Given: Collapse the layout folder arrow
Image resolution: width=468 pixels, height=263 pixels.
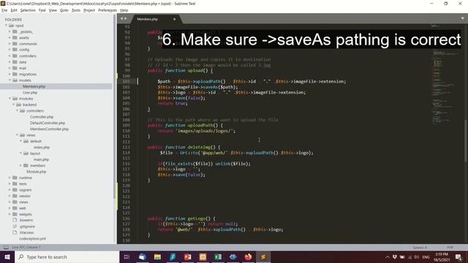Looking at the screenshot, I should [21, 153].
